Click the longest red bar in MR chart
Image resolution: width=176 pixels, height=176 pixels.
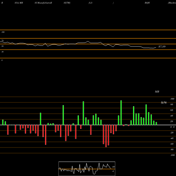click(106, 136)
